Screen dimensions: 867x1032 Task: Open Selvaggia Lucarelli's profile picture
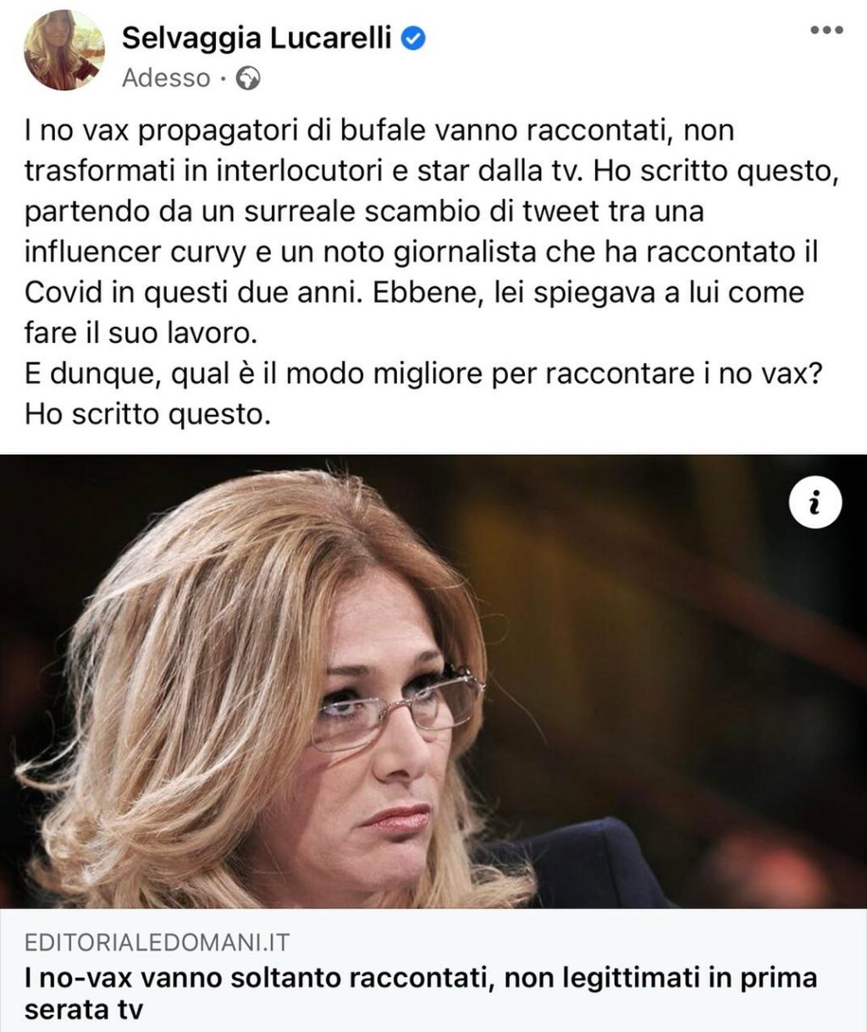pyautogui.click(x=64, y=52)
